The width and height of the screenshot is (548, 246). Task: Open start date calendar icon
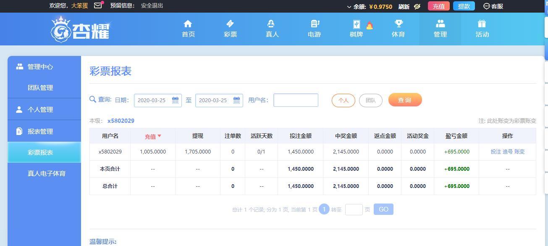(x=176, y=100)
